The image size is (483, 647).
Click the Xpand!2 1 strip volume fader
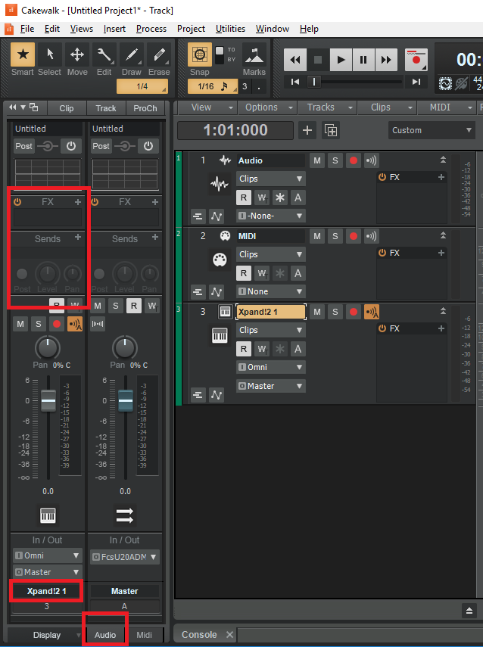click(48, 400)
